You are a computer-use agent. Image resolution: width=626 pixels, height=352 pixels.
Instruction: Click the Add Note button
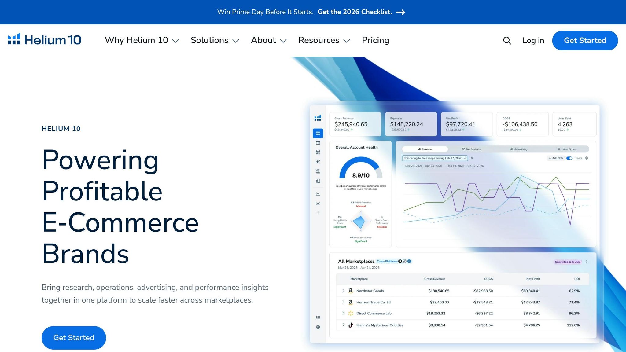click(556, 158)
